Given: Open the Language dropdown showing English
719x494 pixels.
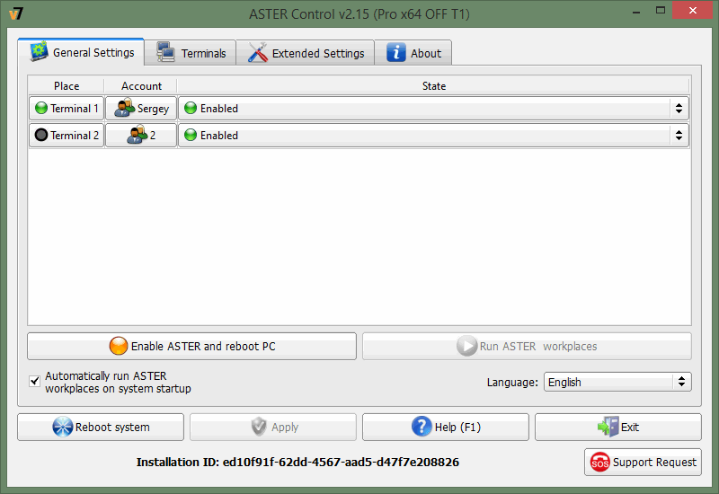Looking at the screenshot, I should pyautogui.click(x=617, y=382).
